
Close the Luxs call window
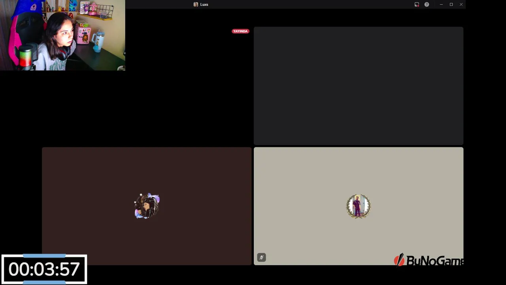click(x=461, y=4)
